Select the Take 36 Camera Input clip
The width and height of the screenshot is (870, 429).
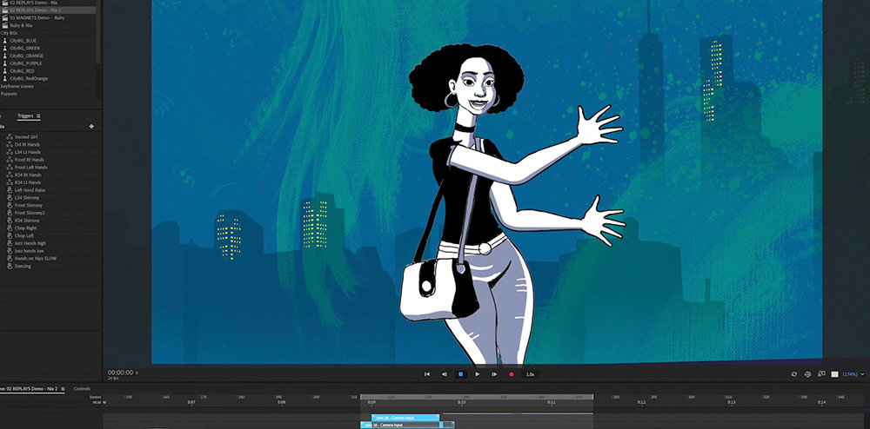[x=405, y=418]
